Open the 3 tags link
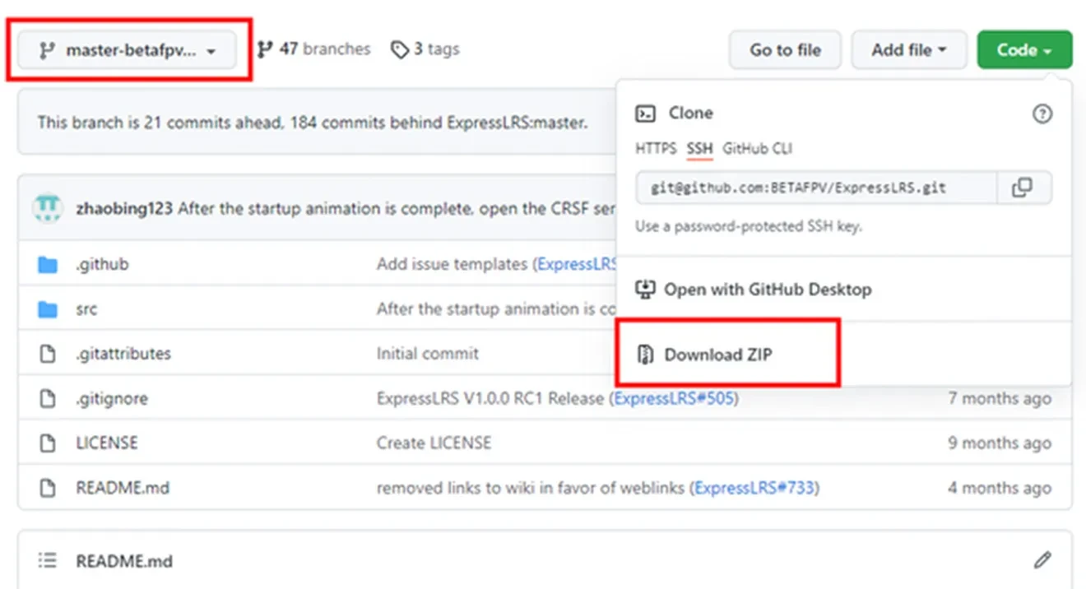The width and height of the screenshot is (1086, 589). (x=425, y=49)
